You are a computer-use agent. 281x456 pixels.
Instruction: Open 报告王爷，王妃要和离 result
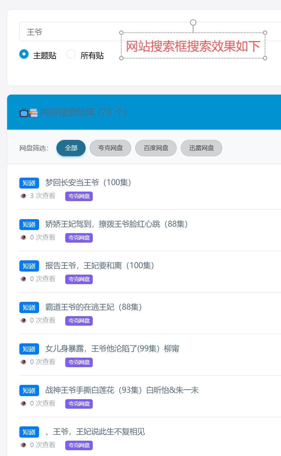tap(100, 265)
